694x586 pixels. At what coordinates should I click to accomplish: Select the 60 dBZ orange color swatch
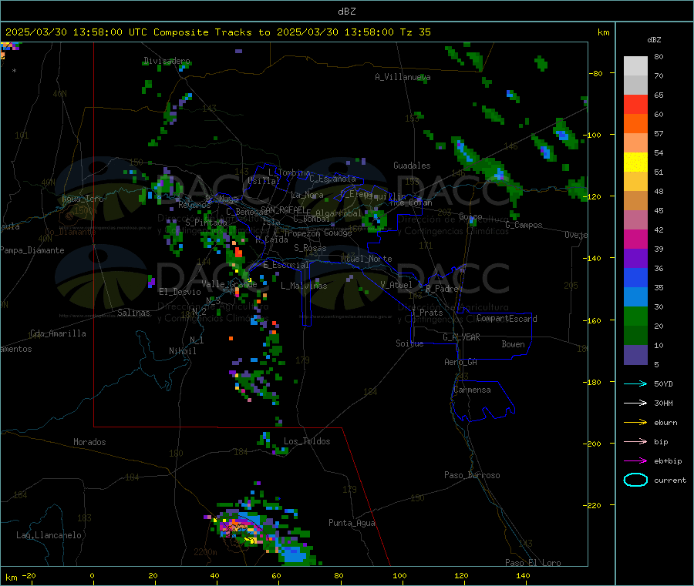pos(635,124)
